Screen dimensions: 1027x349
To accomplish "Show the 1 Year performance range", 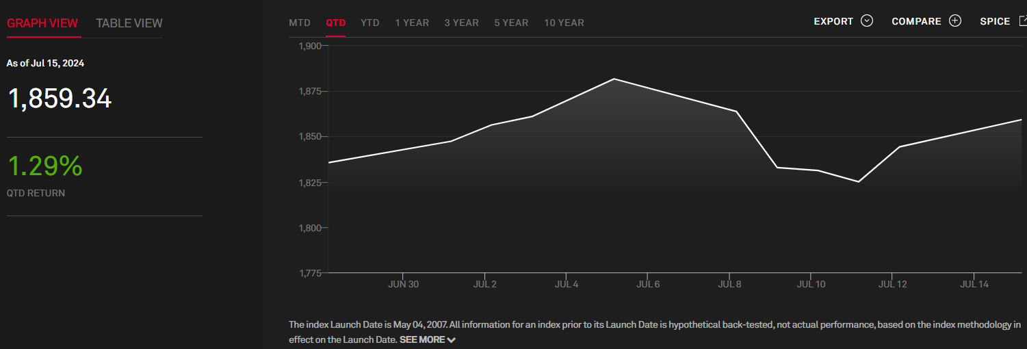I will pyautogui.click(x=412, y=23).
